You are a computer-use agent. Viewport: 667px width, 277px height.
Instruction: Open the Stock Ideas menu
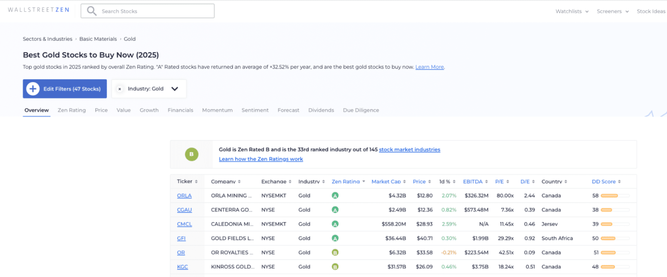click(651, 11)
